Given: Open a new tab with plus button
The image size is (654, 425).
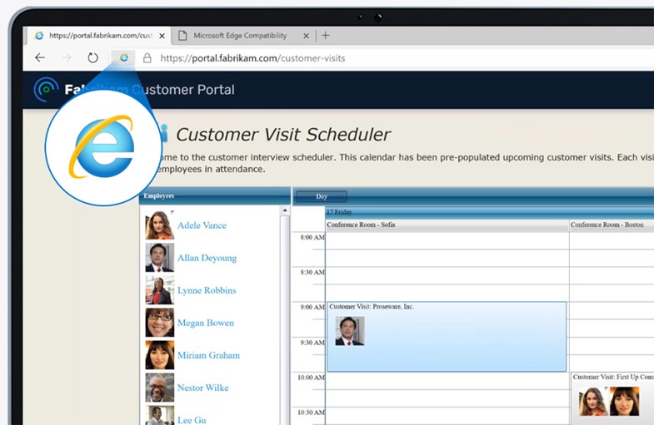Looking at the screenshot, I should 325,36.
